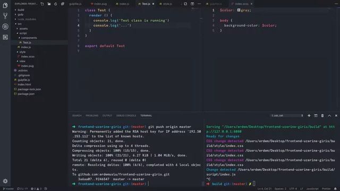Close the index.scss editor tab

point(251,4)
